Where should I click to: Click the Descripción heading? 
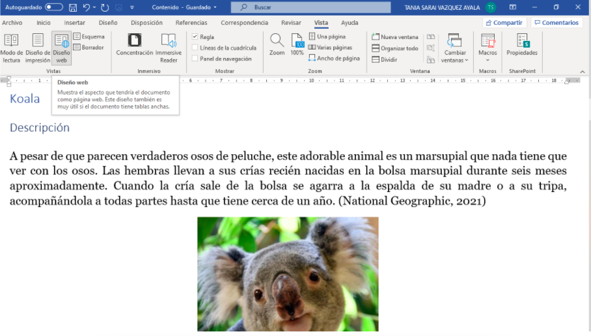[40, 128]
